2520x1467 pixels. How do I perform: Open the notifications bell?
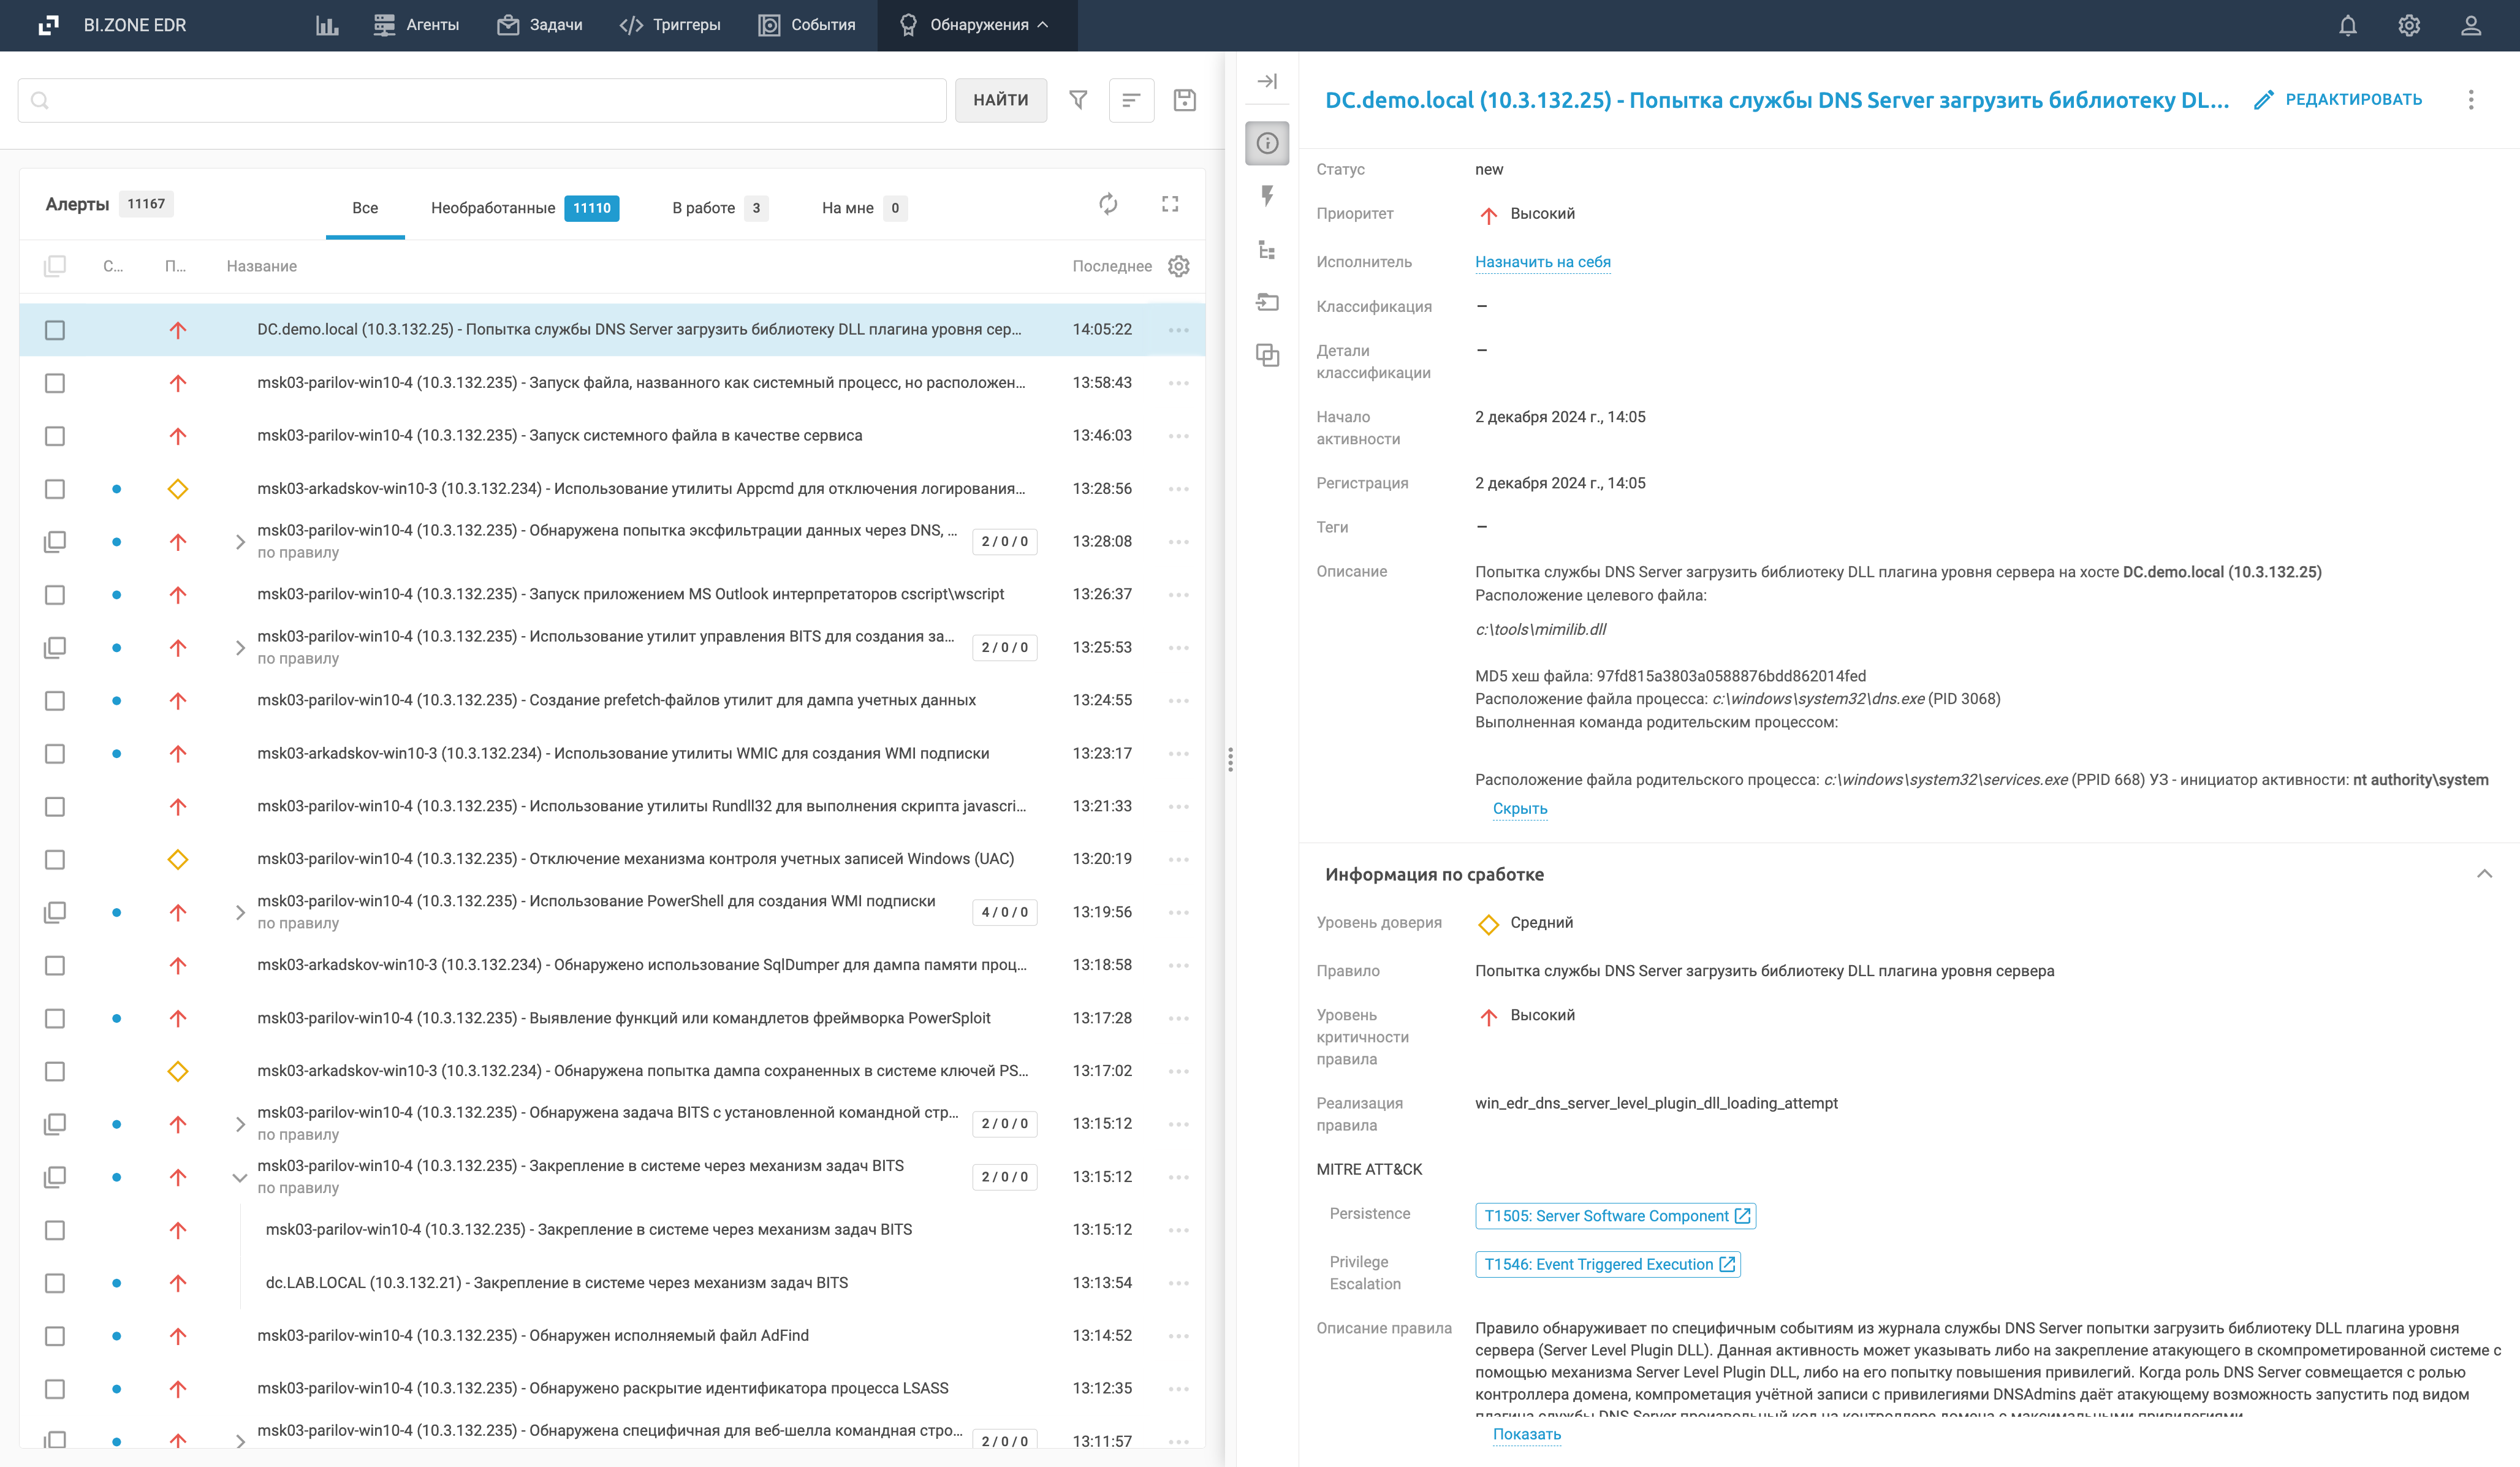[x=2347, y=25]
